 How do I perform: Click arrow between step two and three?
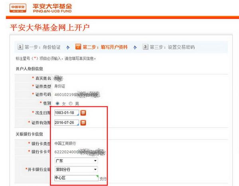(135, 48)
